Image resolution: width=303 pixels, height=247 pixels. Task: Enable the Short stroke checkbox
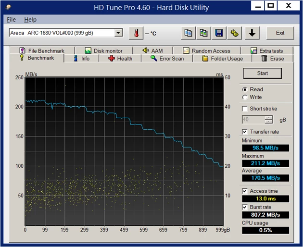(x=245, y=109)
